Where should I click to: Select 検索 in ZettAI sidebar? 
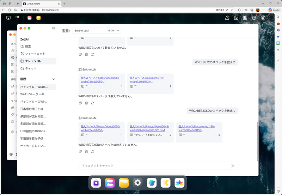pos(37,47)
